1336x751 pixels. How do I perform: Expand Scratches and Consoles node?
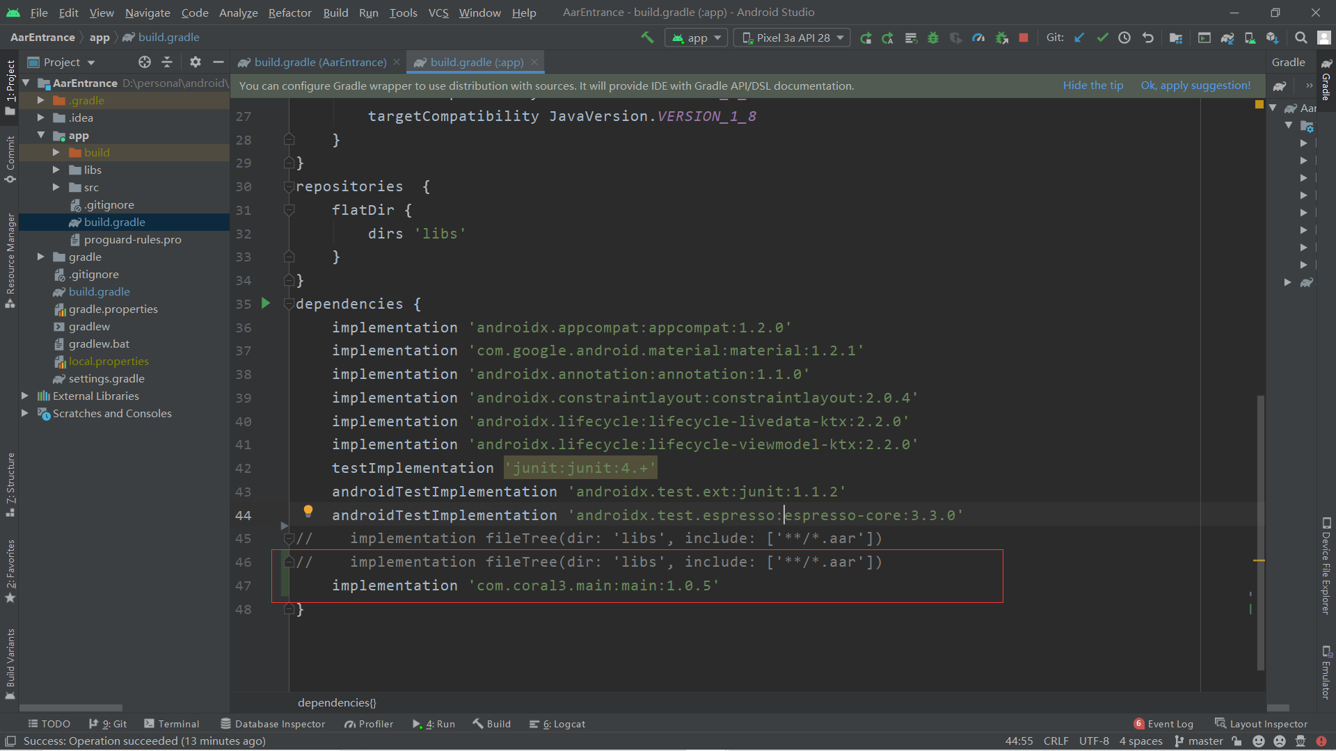click(25, 413)
